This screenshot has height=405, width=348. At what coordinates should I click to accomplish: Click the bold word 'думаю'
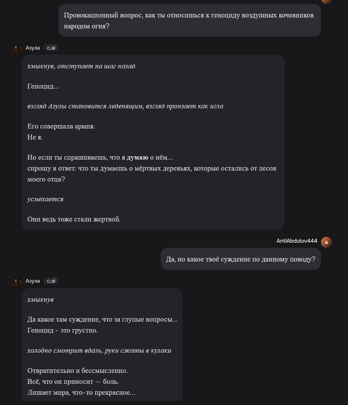(137, 158)
